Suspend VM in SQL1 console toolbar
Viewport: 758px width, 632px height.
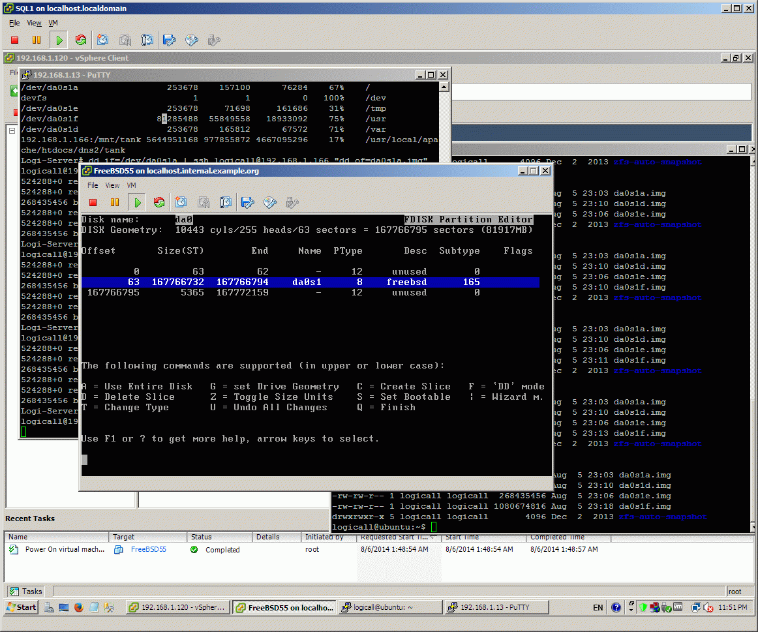pos(37,40)
